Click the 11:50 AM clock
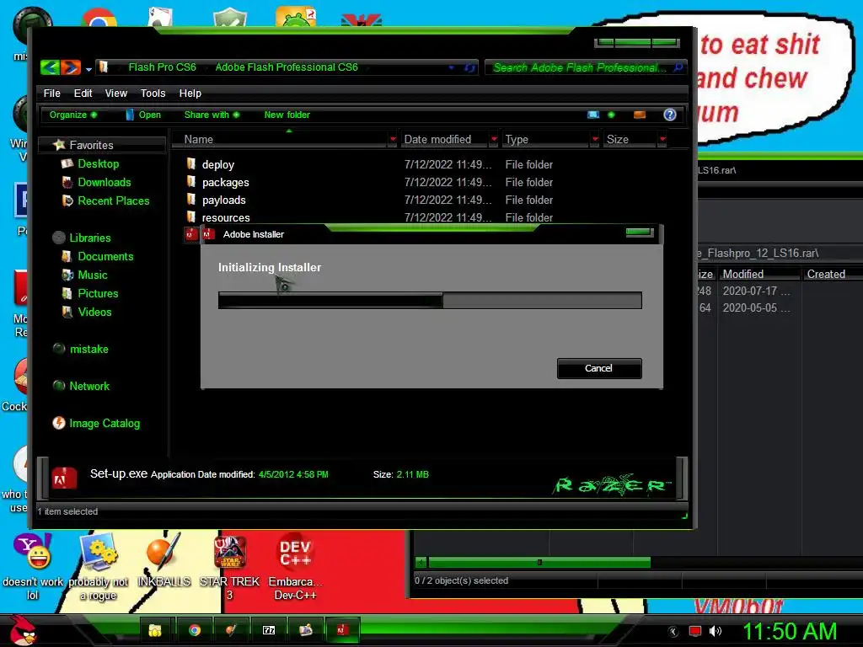The height and width of the screenshot is (647, 863). click(791, 631)
